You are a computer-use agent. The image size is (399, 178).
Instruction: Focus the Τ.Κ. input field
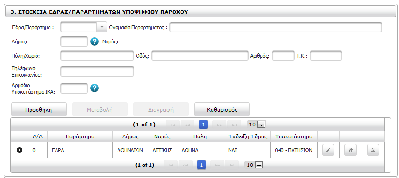tap(326, 56)
